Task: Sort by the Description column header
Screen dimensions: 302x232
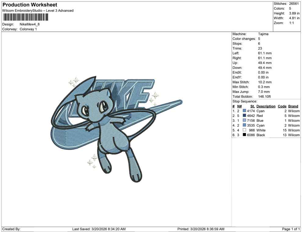Action: pos(266,106)
